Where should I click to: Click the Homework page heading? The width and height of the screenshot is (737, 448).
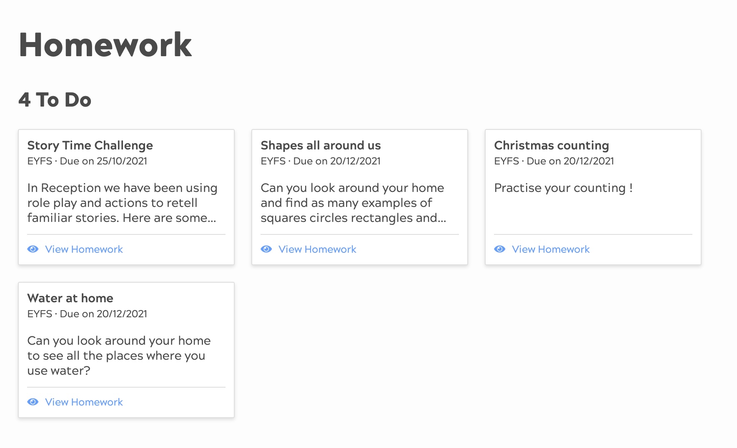105,45
